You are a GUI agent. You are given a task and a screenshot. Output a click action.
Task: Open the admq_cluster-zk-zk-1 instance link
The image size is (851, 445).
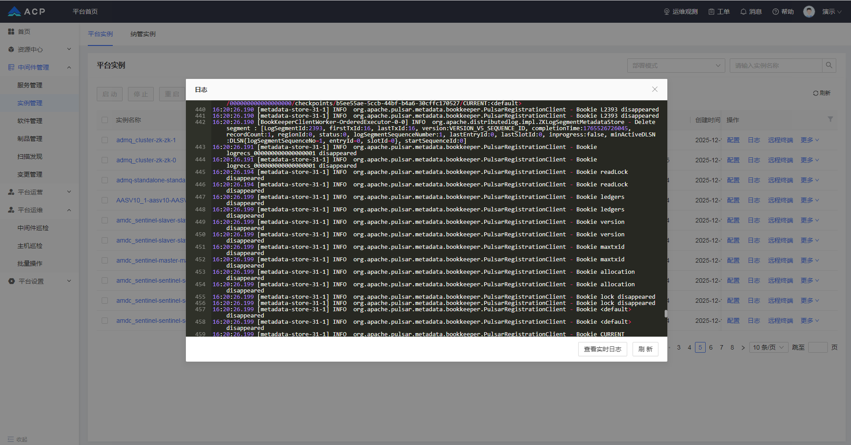[146, 140]
